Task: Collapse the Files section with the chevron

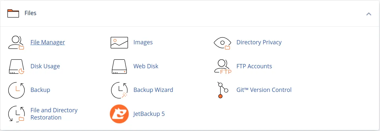Action: [x=368, y=14]
